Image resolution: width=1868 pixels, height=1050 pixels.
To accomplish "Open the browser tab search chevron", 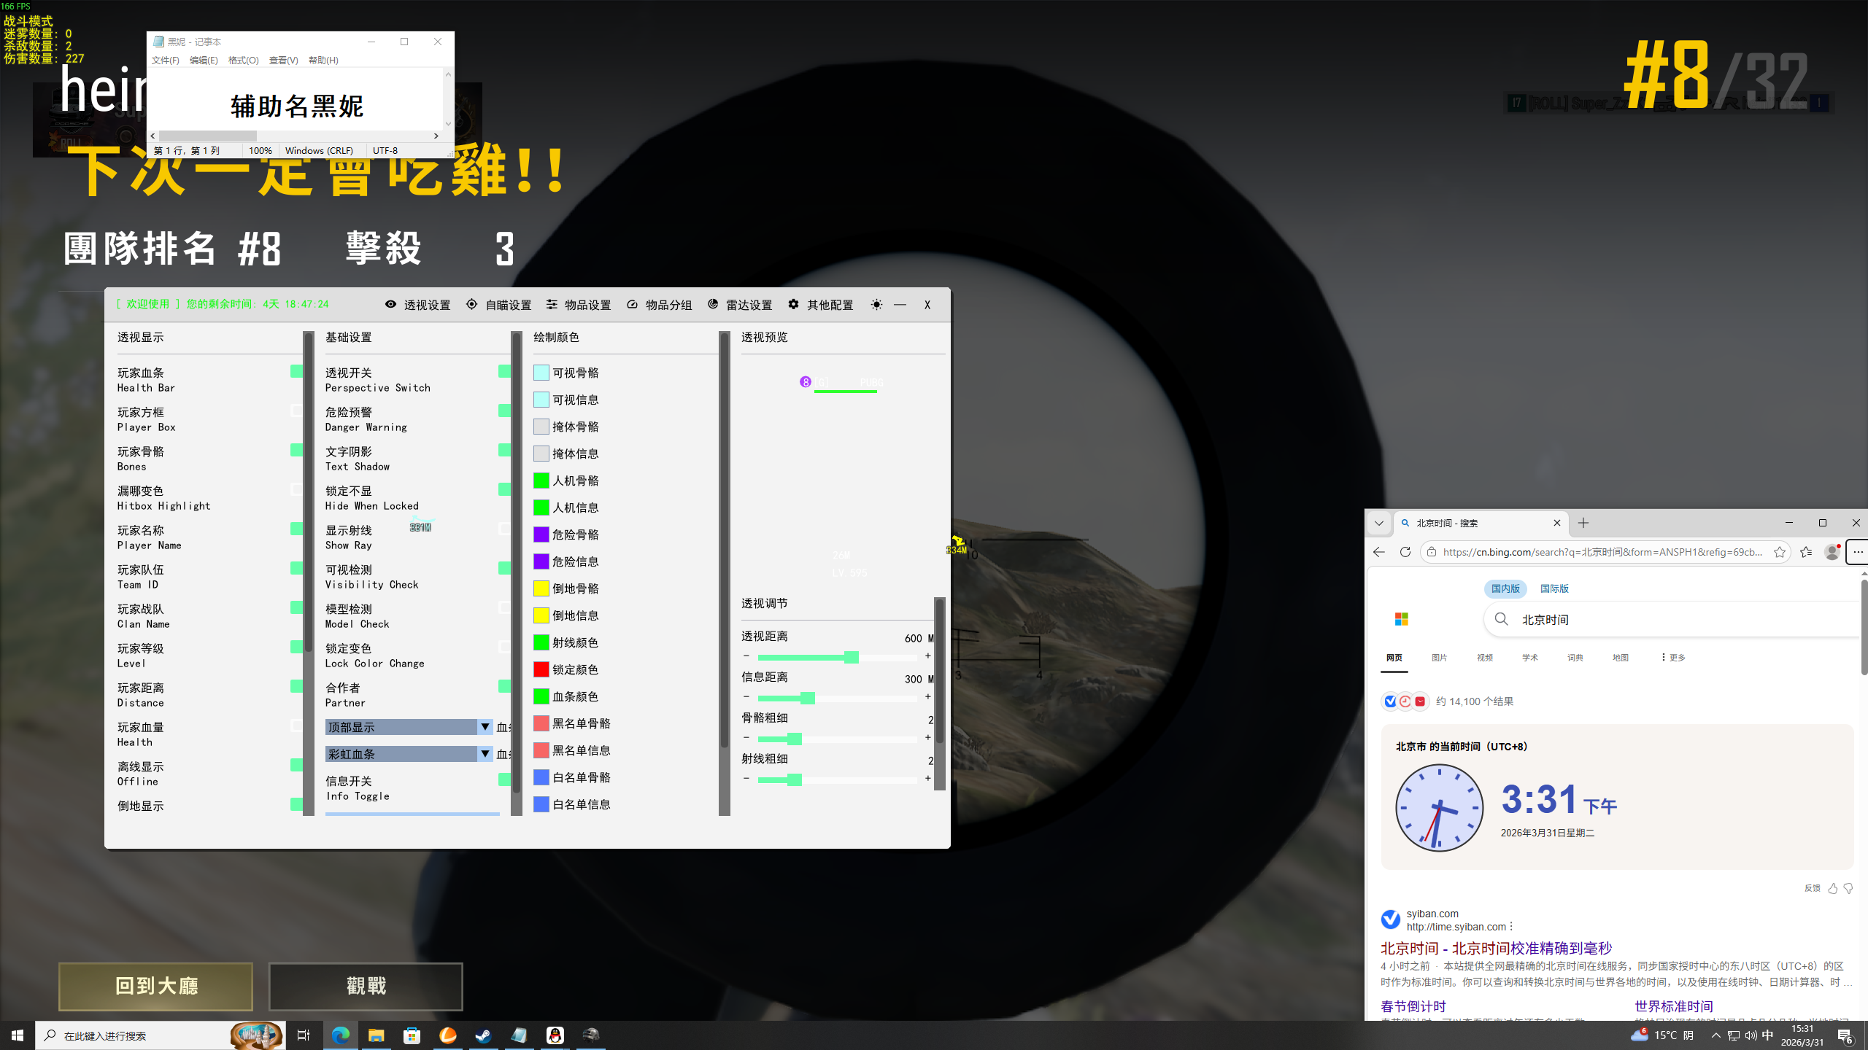I will pyautogui.click(x=1378, y=523).
